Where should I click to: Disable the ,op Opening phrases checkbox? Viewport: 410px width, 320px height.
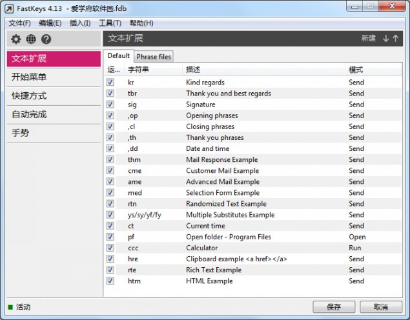[x=110, y=115]
